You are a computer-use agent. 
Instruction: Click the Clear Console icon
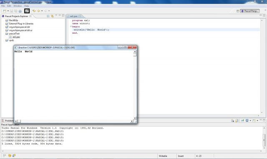(233, 121)
